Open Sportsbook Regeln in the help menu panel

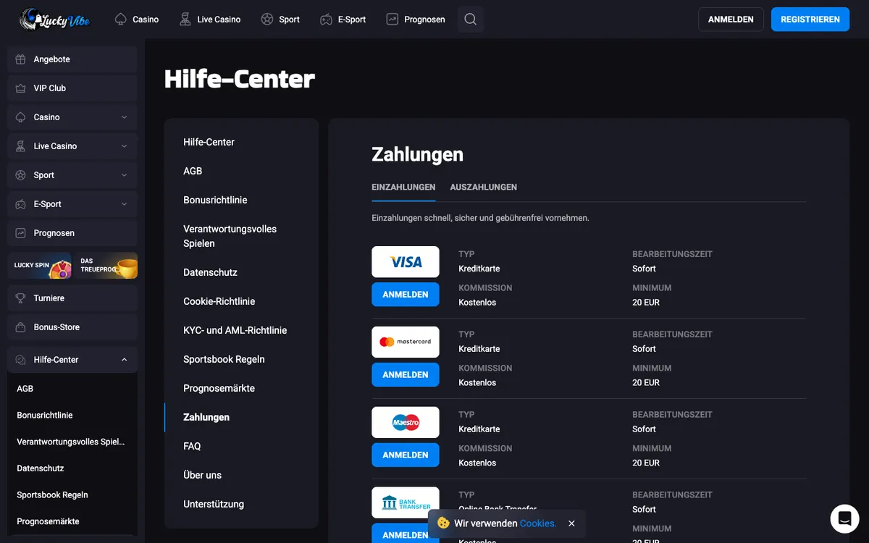click(224, 359)
